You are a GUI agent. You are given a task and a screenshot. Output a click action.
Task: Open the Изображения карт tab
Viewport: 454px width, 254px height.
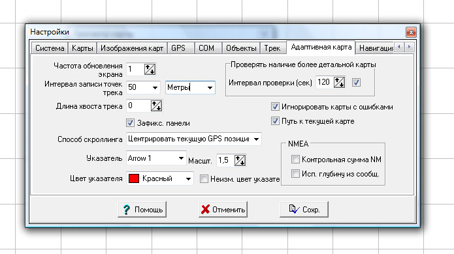point(132,48)
